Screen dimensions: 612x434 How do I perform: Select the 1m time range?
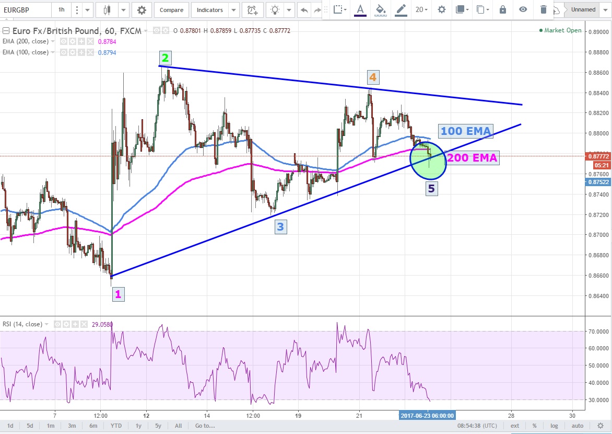[51, 426]
